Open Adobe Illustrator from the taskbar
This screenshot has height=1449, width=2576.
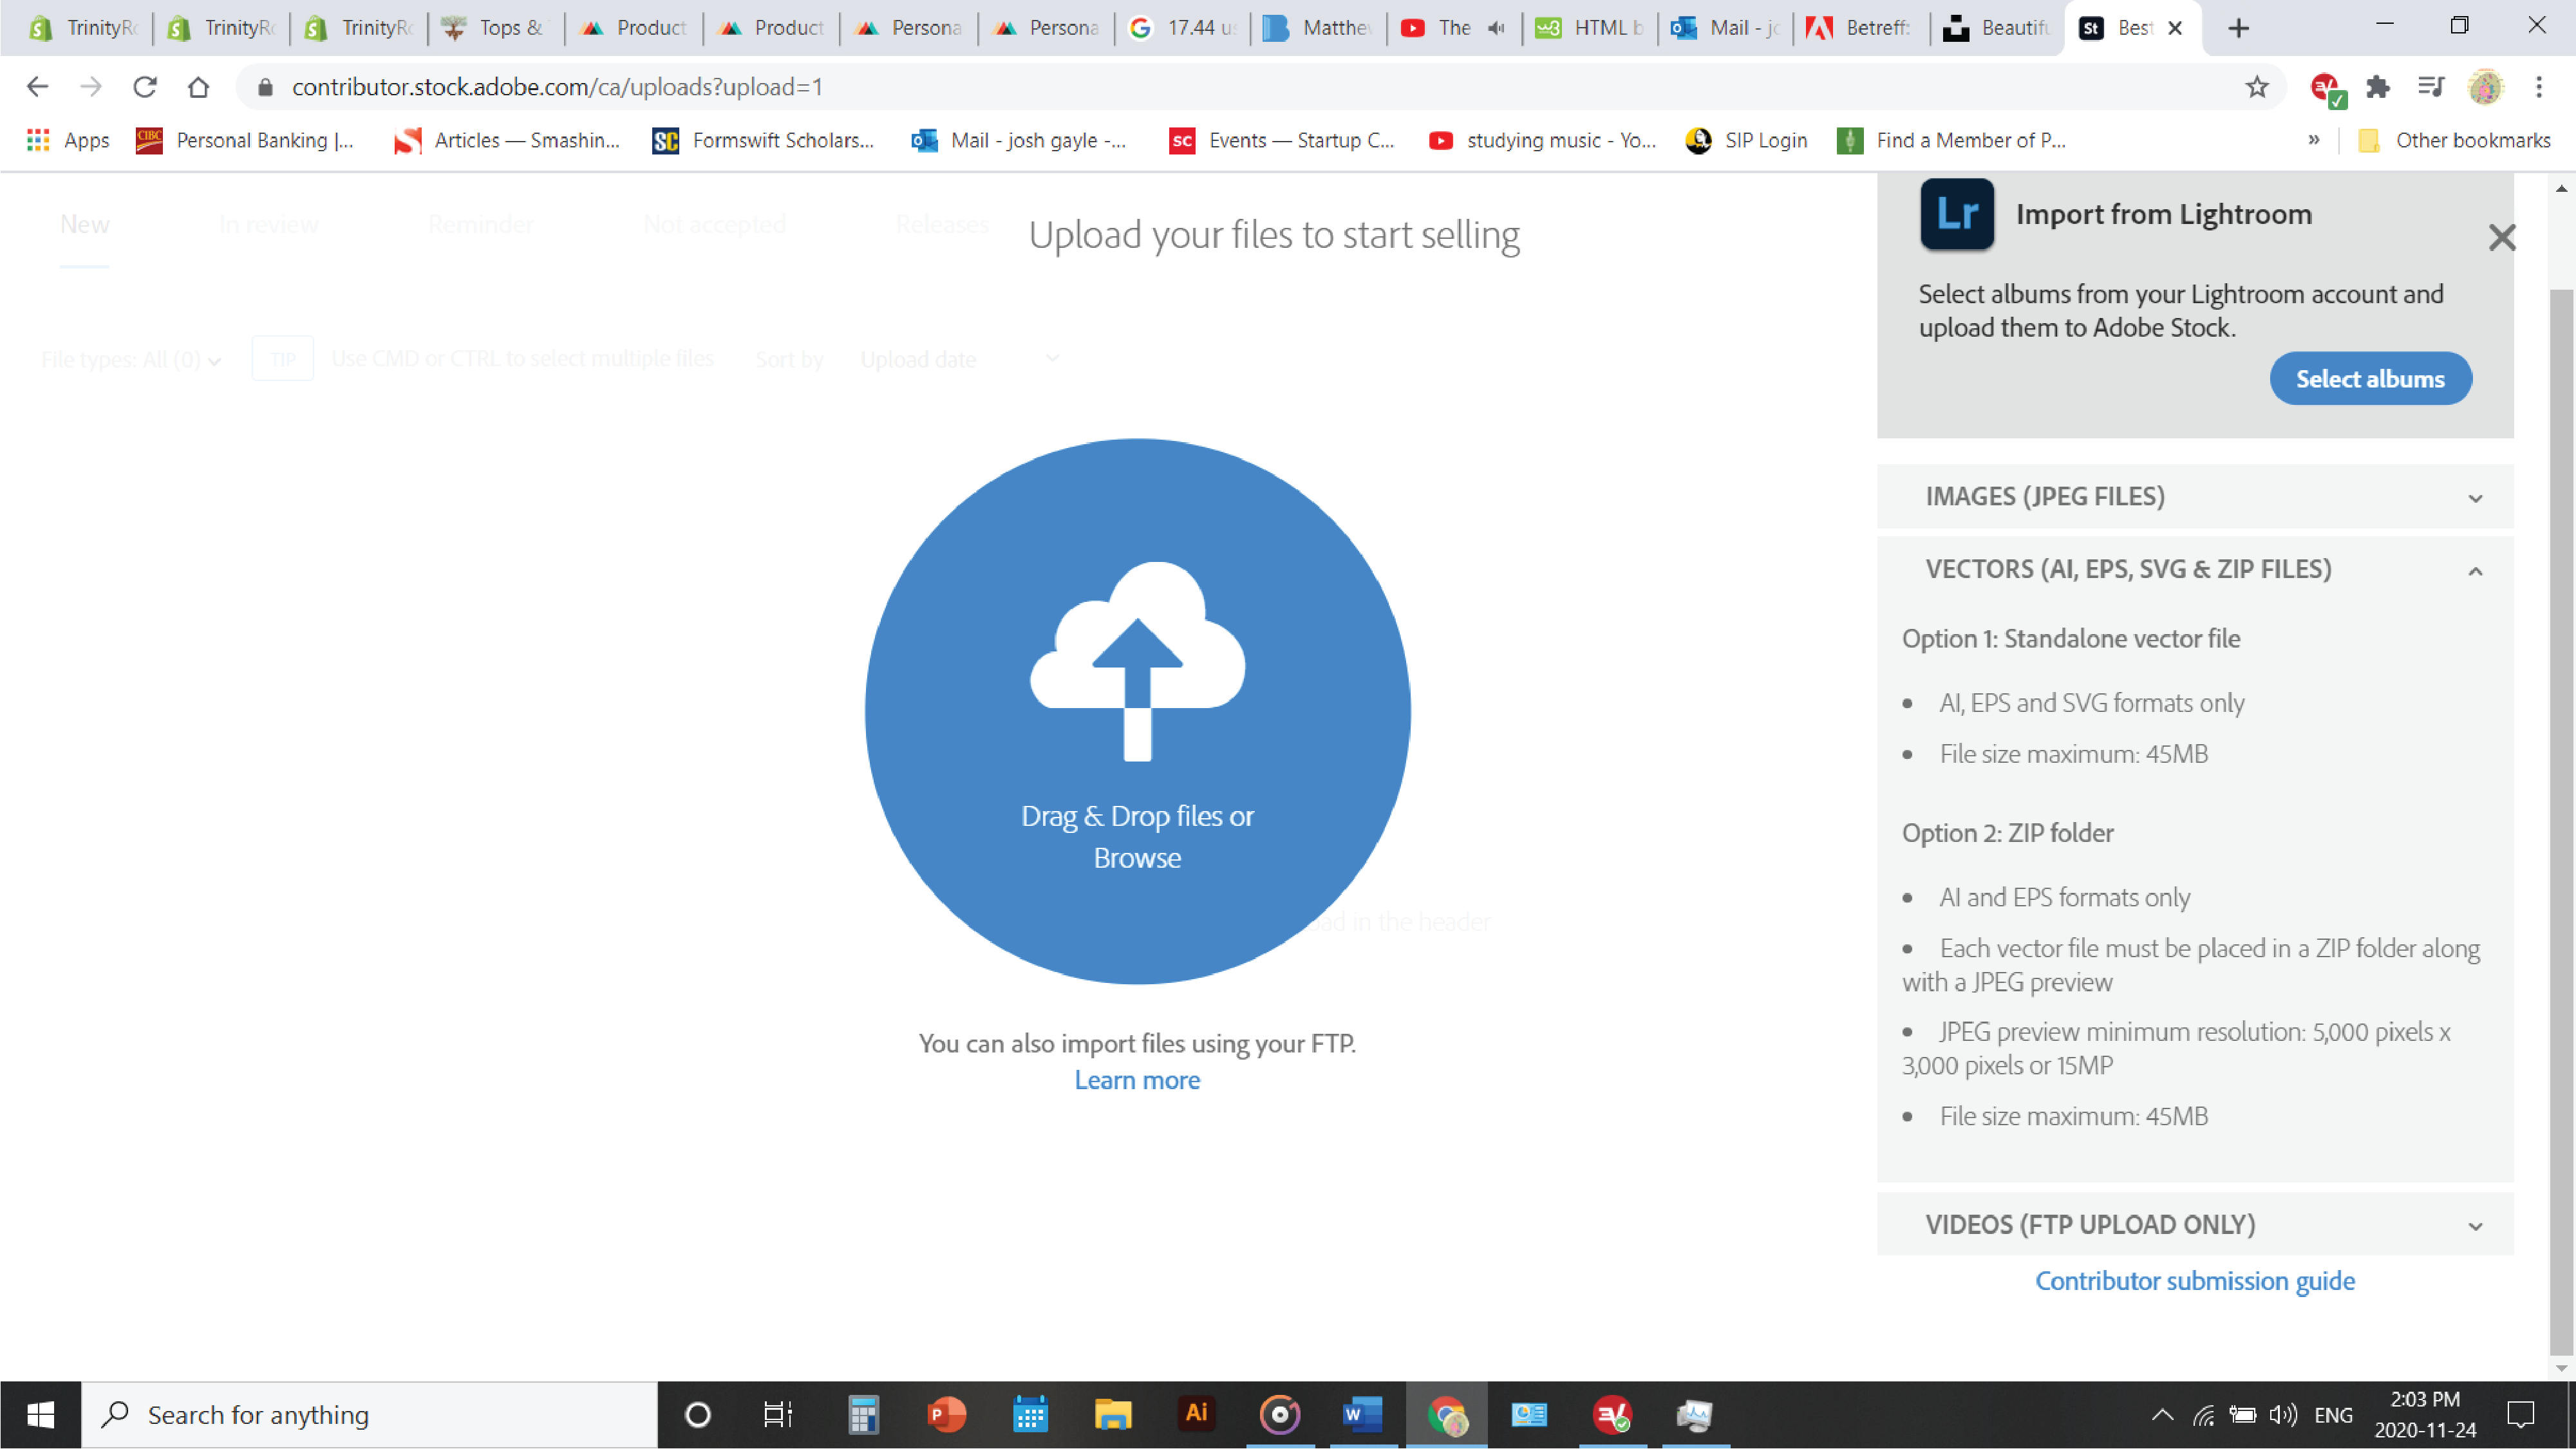(1196, 1414)
